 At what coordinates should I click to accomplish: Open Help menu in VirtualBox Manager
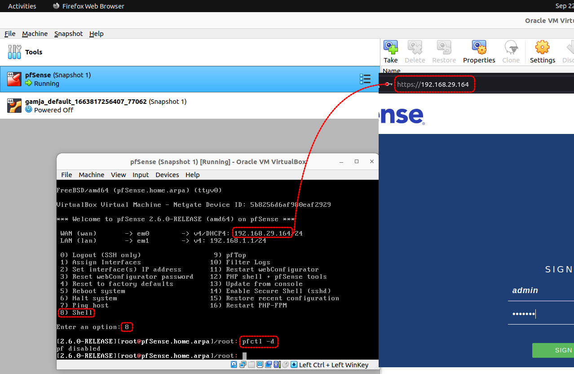[96, 34]
